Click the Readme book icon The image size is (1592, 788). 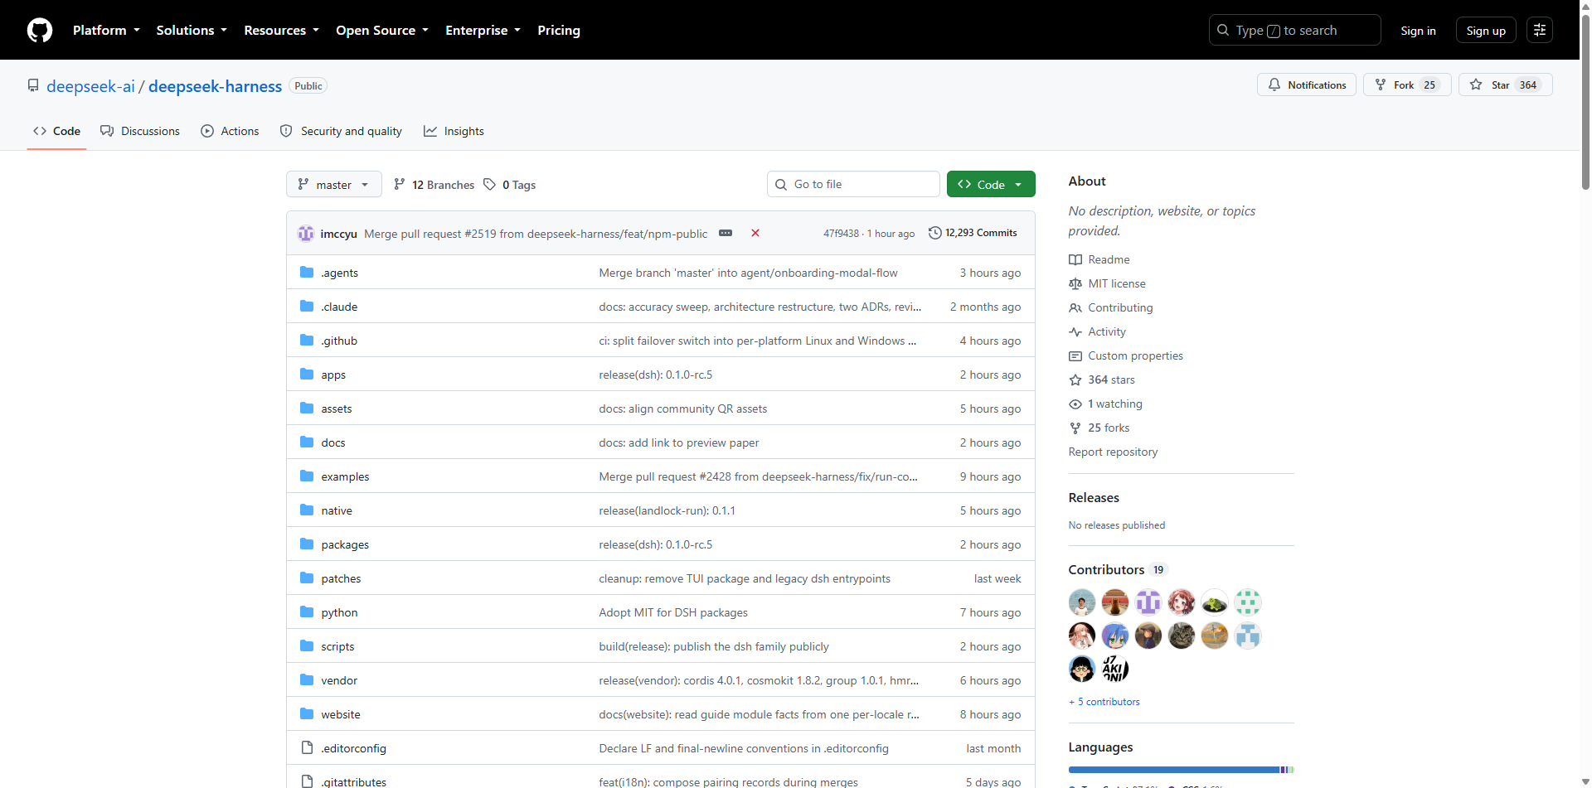click(x=1075, y=259)
